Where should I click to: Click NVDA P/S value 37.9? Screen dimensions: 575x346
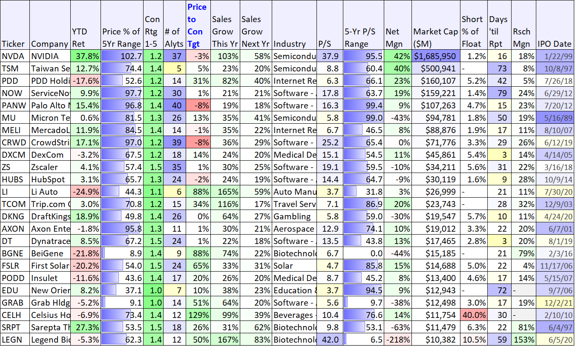[330, 56]
